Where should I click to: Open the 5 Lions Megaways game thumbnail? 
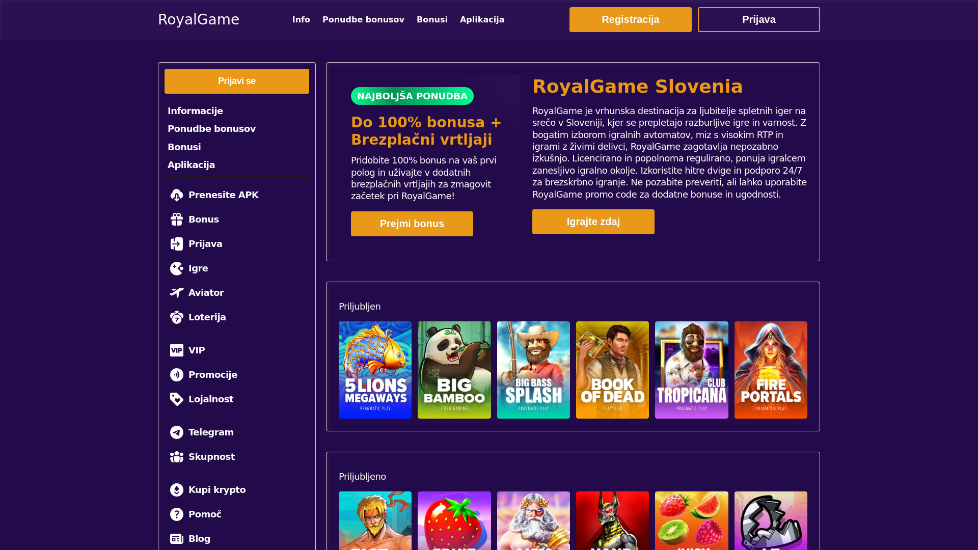pos(375,370)
